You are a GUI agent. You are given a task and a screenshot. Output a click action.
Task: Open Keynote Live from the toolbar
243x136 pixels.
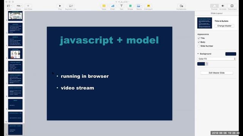[x=71, y=6]
